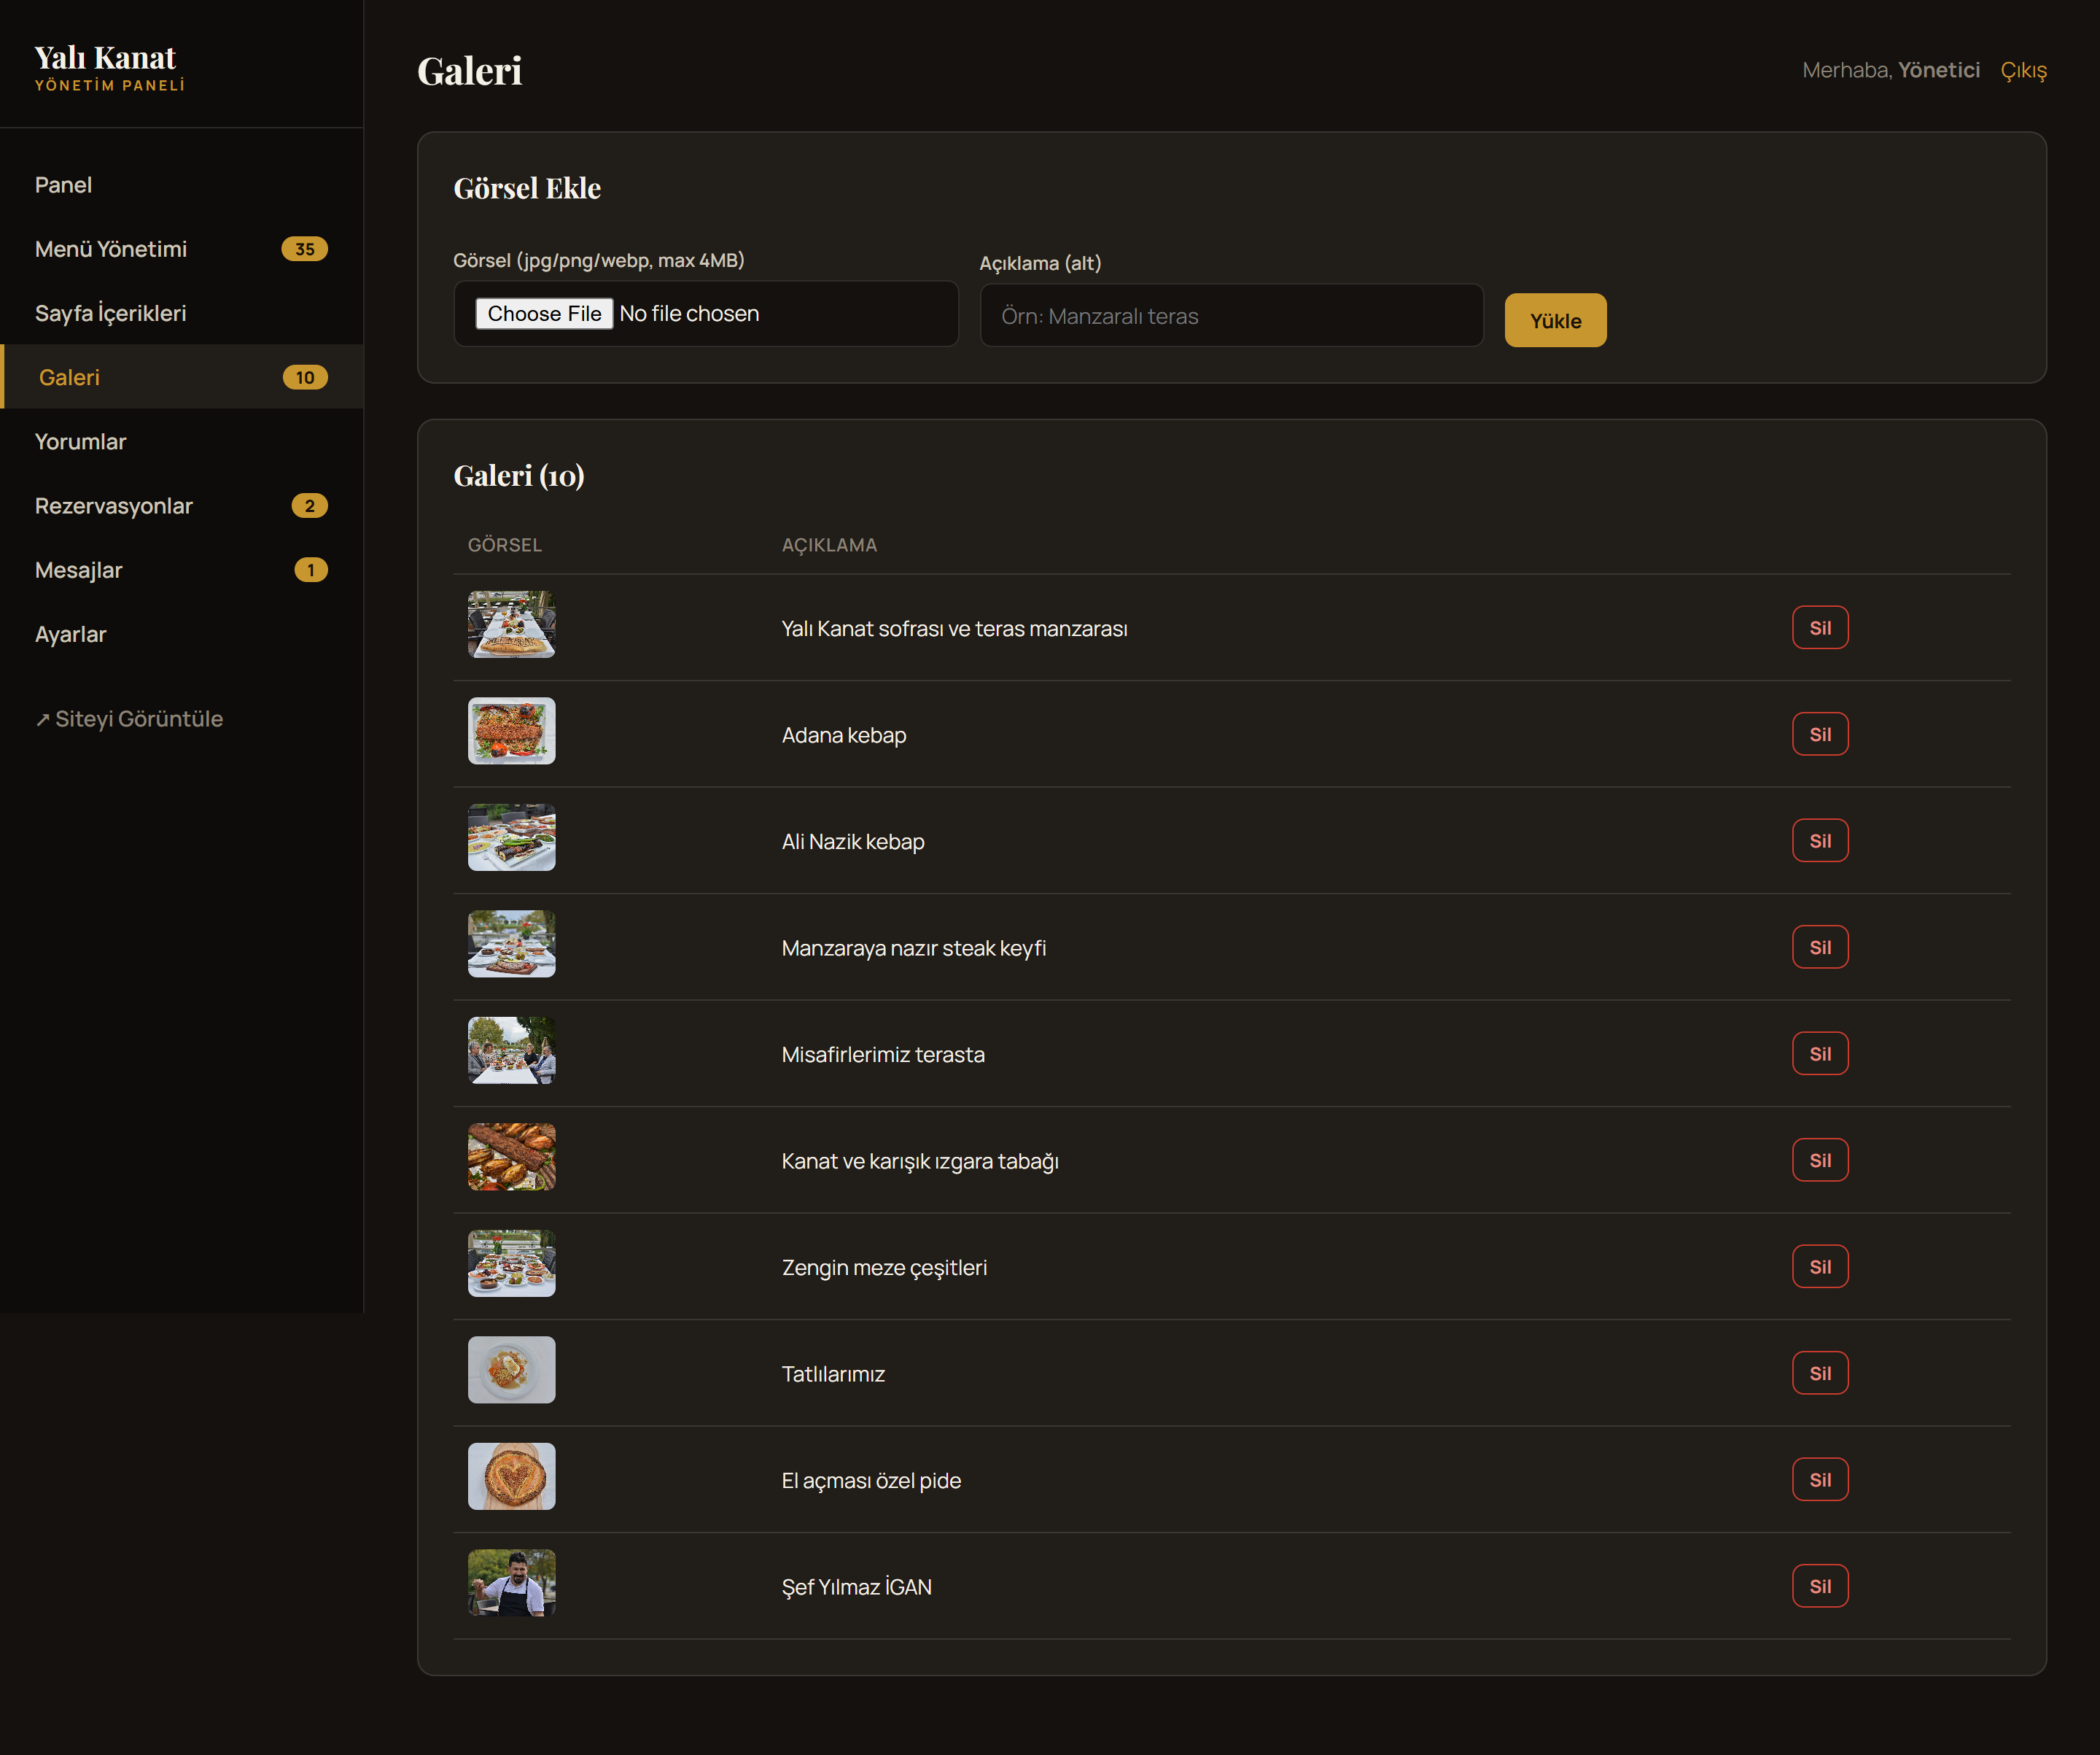This screenshot has width=2100, height=1755.
Task: Click 'Tatlılarımız' description text
Action: click(x=833, y=1375)
